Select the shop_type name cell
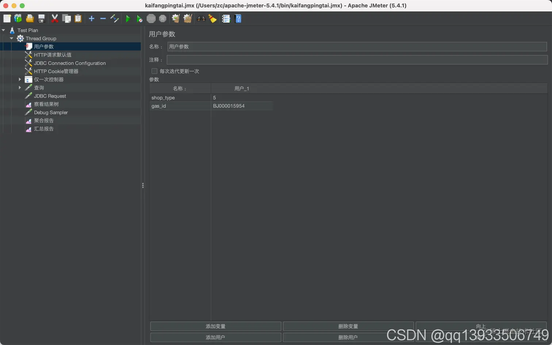 (180, 97)
